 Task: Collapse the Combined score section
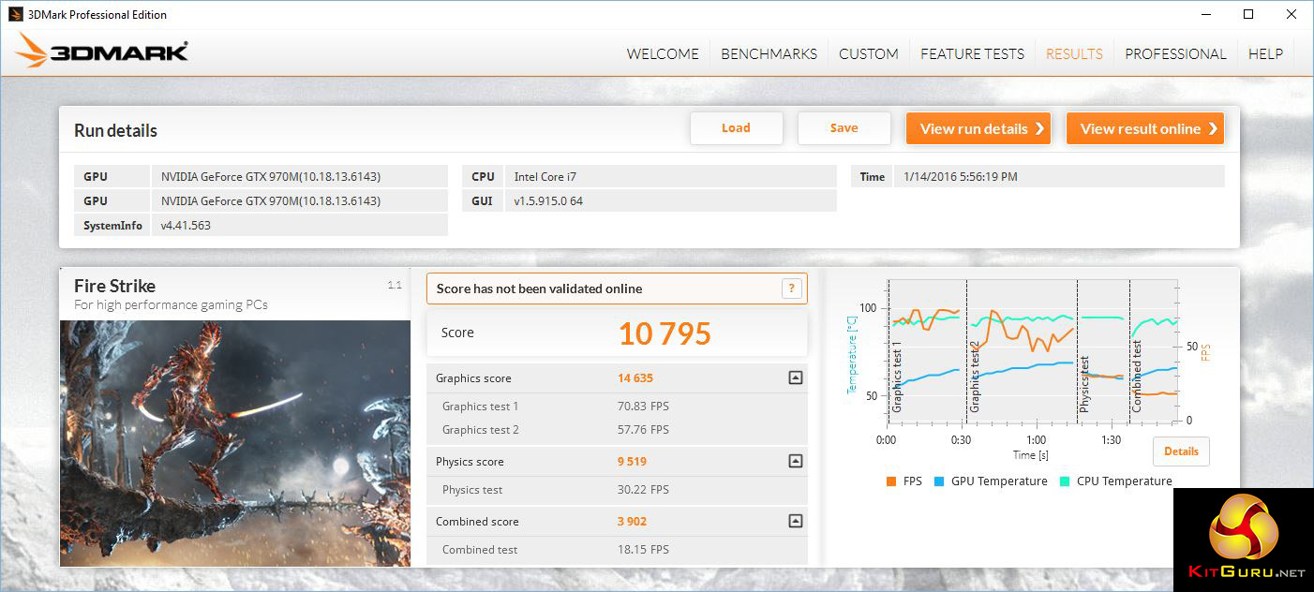point(795,522)
